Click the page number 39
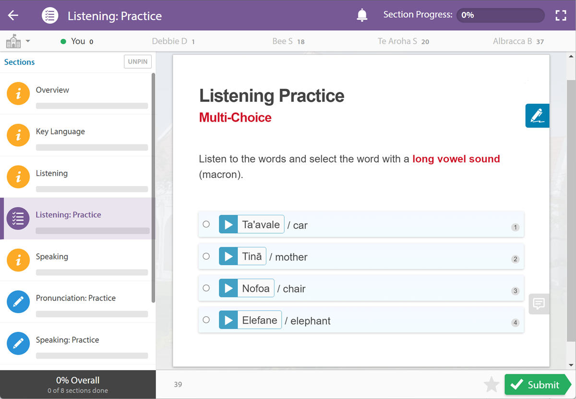The width and height of the screenshot is (576, 399). point(178,385)
